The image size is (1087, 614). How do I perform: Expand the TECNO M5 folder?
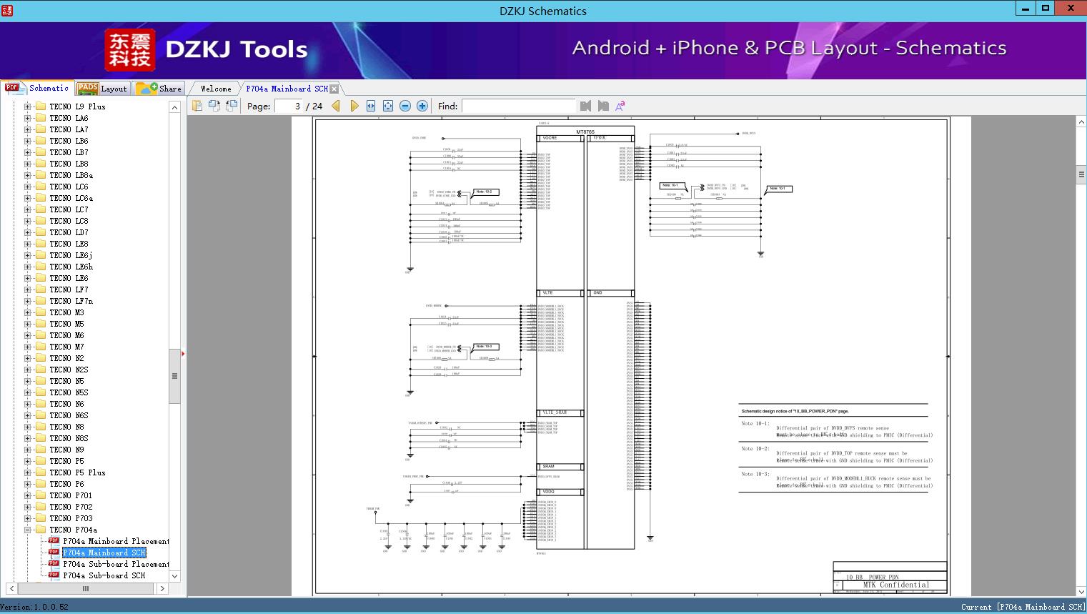(x=28, y=324)
